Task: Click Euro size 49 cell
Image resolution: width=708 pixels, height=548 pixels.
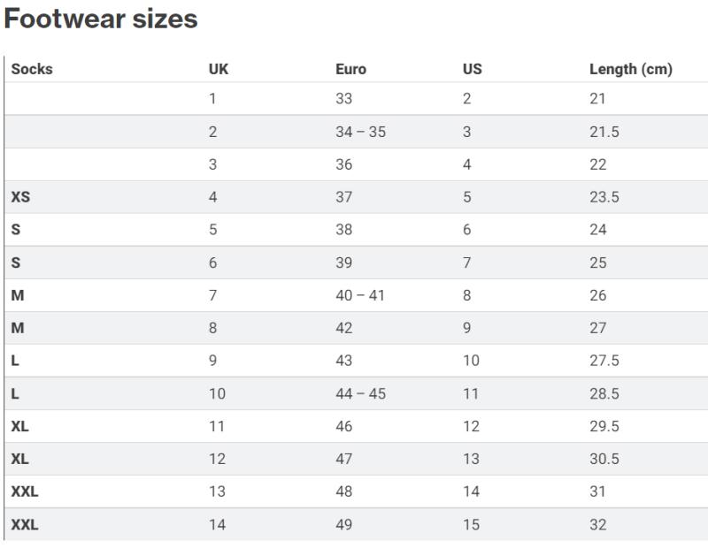Action: [x=344, y=524]
